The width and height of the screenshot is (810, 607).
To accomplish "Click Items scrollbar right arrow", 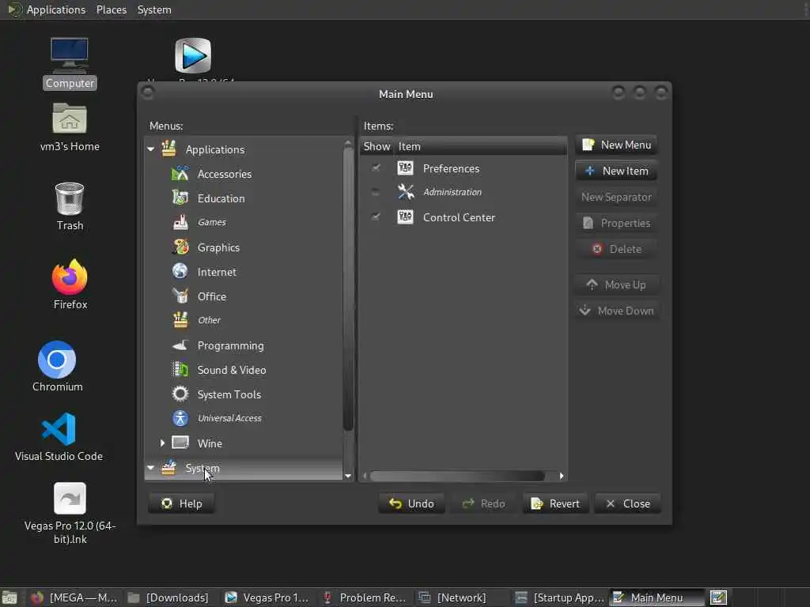I will [562, 476].
